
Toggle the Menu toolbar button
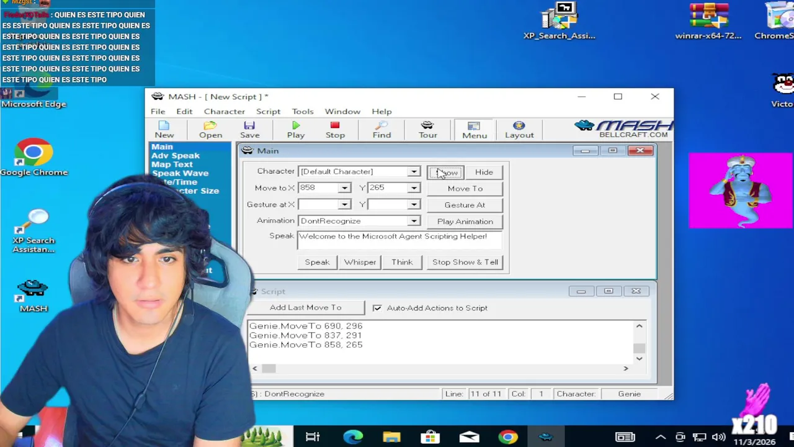coord(475,130)
